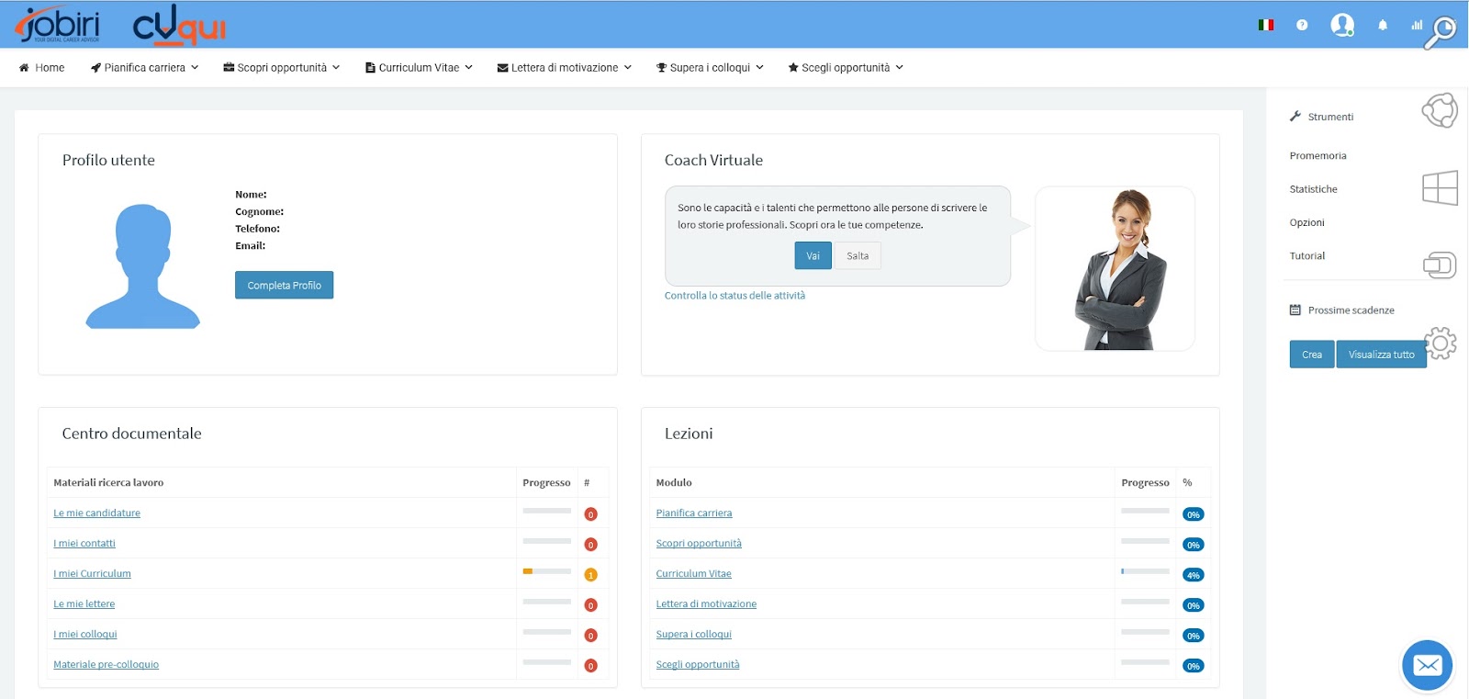Viewport: 1469px width, 699px height.
Task: Go to the Home menu item
Action: [x=42, y=68]
